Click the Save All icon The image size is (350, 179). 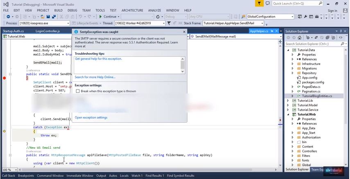pyautogui.click(x=54, y=17)
